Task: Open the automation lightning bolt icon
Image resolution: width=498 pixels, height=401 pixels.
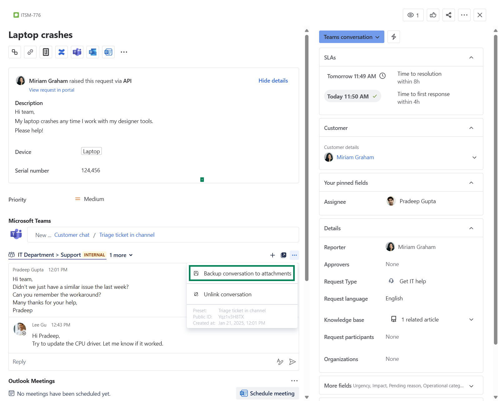Action: point(393,37)
